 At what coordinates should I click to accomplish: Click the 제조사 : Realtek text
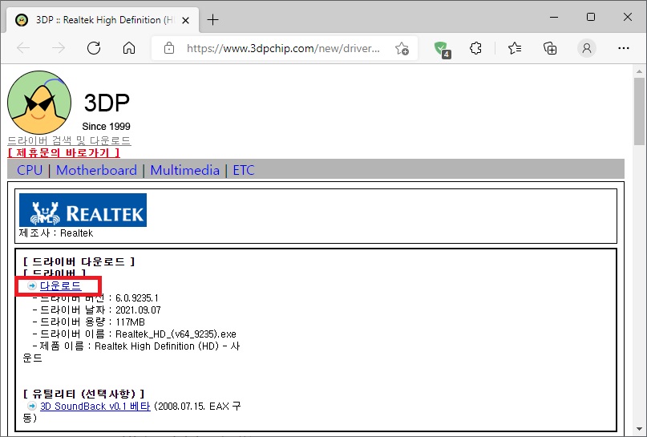pos(56,233)
